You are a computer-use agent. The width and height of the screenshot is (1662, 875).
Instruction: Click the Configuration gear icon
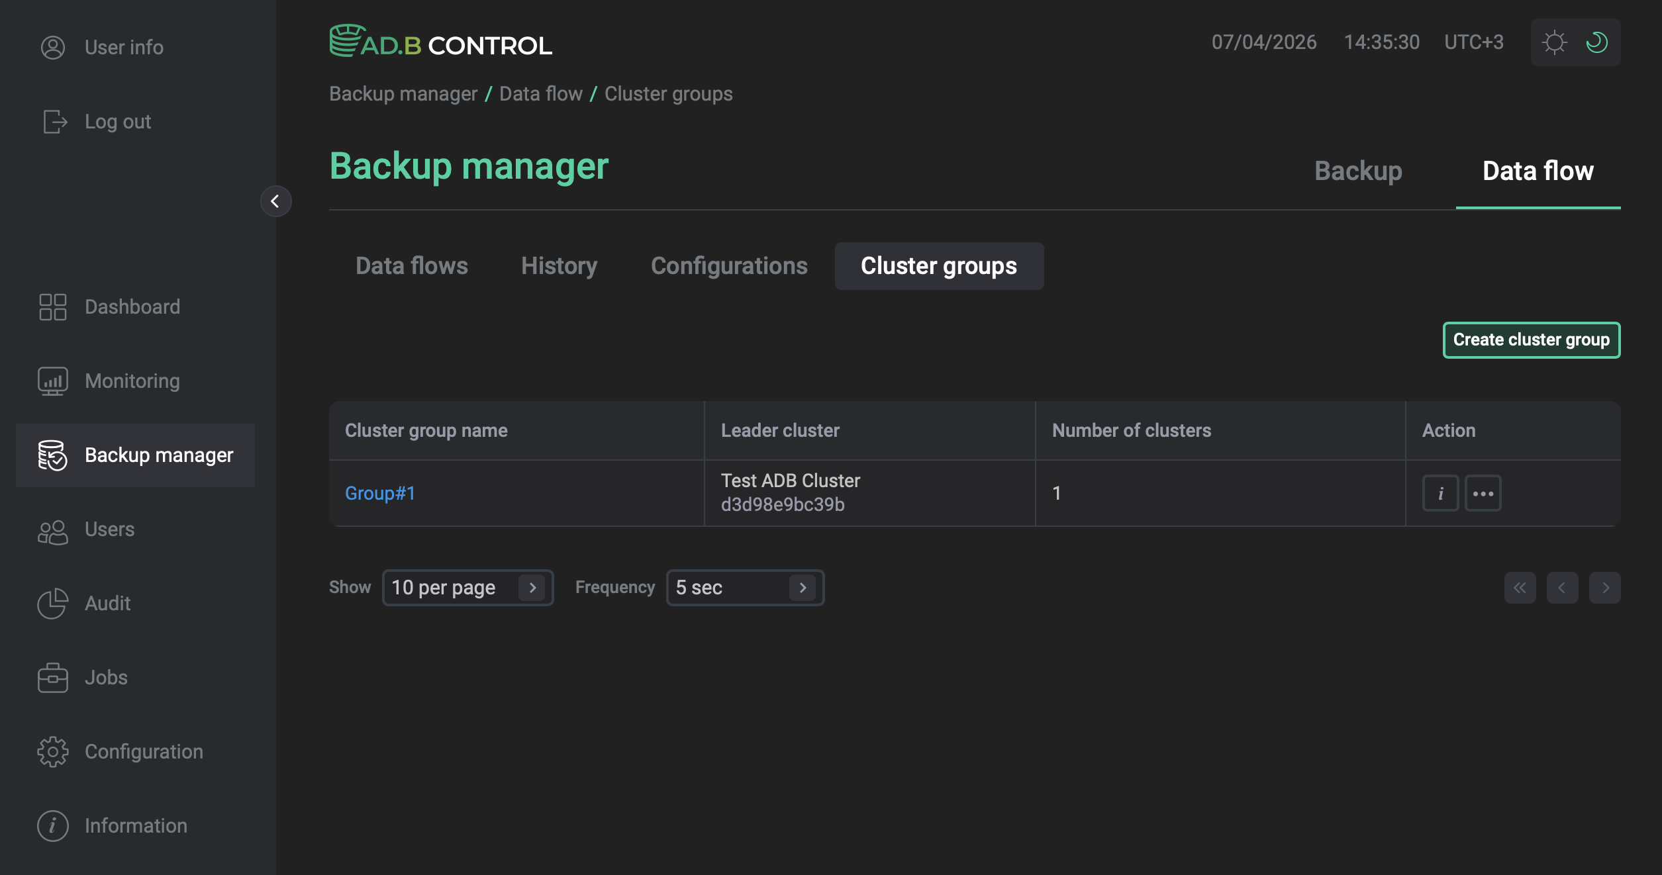[52, 751]
